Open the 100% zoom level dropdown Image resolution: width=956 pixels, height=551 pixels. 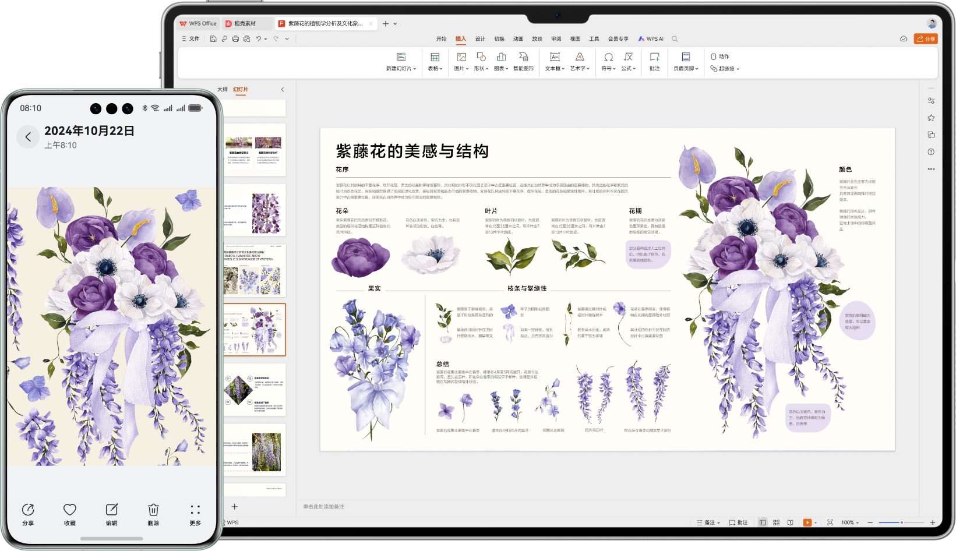tap(850, 522)
